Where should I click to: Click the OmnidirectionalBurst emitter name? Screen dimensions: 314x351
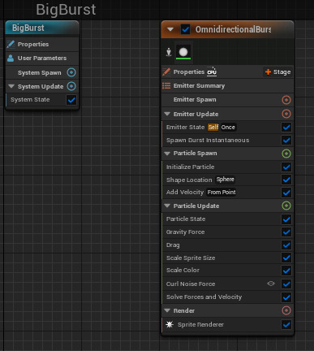point(233,29)
